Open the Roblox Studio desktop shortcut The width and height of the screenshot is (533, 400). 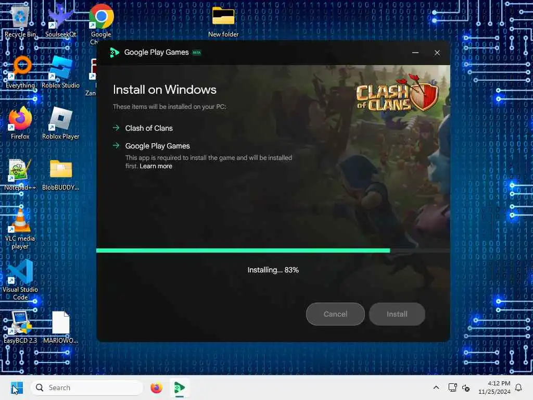60,71
